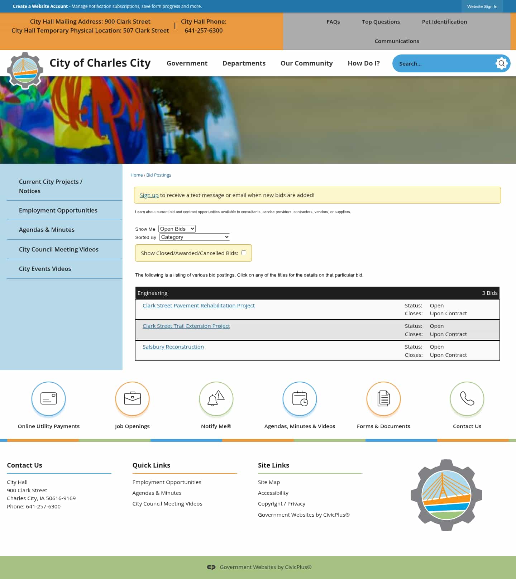Open Salsbury Reconstruction bid

[173, 347]
